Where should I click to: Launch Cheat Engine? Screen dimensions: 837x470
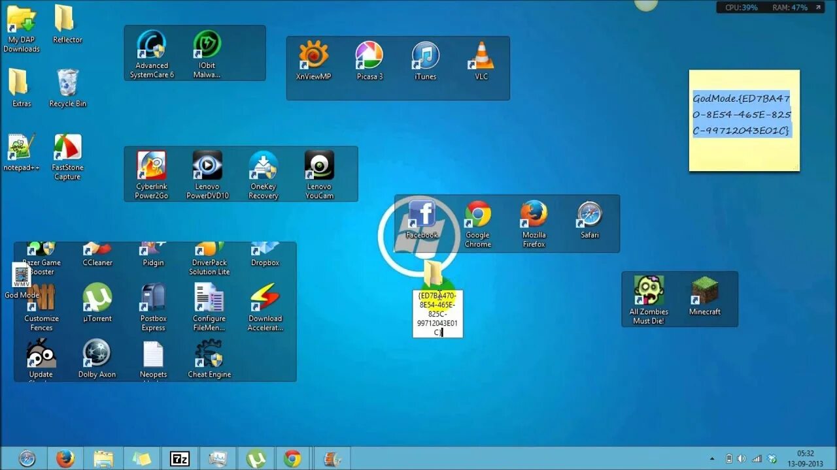(x=209, y=358)
